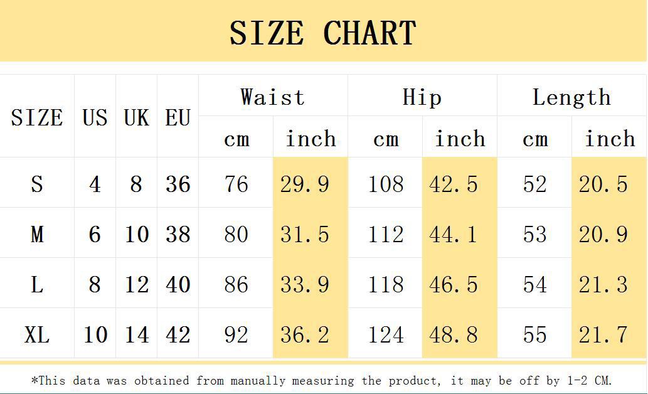Click the Hip header cell
The height and width of the screenshot is (394, 648).
[422, 97]
